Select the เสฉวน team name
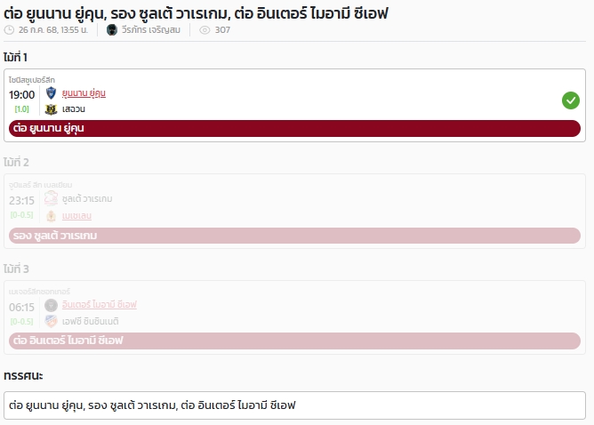 [x=74, y=109]
